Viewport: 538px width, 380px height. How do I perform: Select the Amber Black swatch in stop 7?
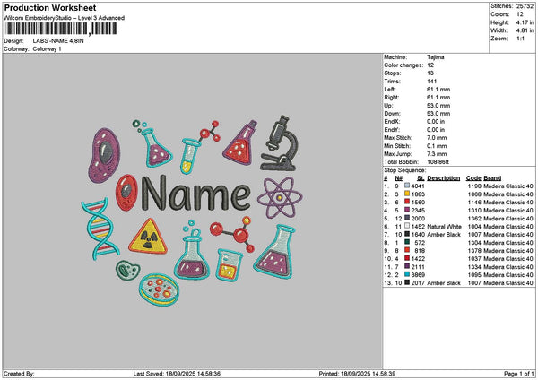coord(406,235)
